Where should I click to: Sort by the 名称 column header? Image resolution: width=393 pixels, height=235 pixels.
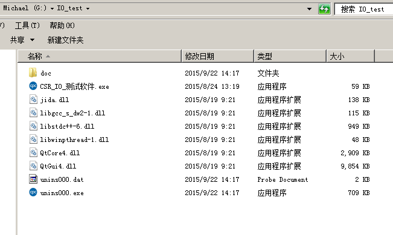coord(100,56)
